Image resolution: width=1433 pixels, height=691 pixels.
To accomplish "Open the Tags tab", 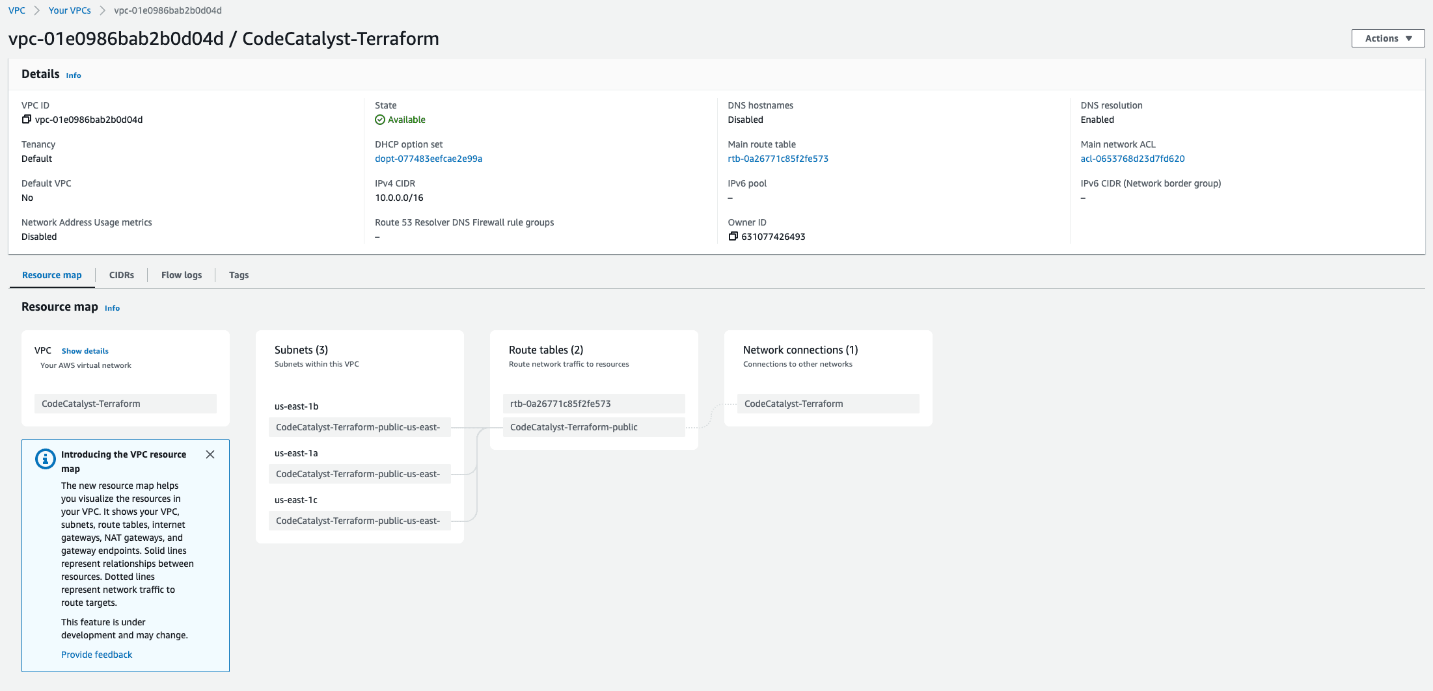I will click(239, 275).
